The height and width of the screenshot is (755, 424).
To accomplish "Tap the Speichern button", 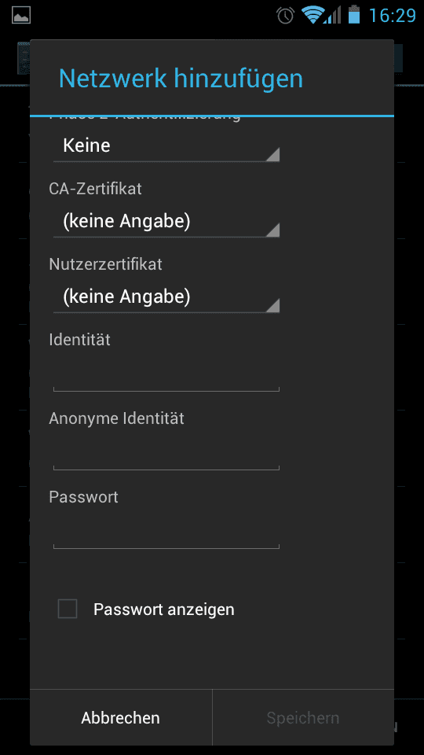I will (x=303, y=717).
